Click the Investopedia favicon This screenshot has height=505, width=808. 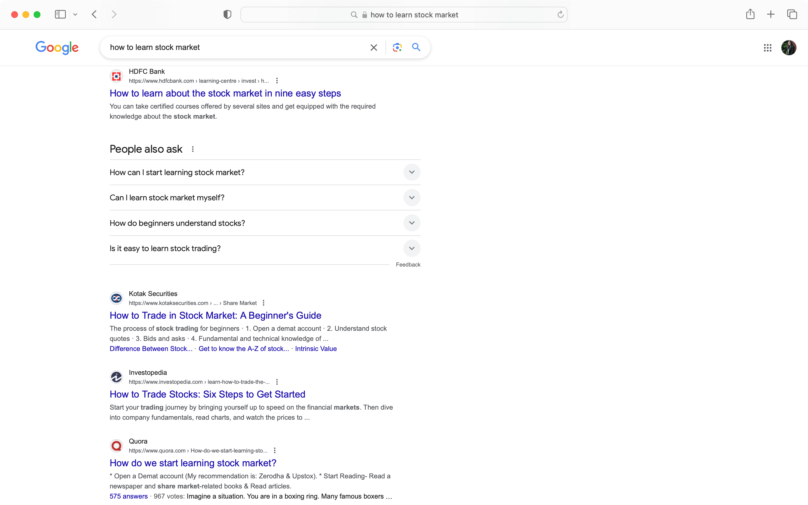pyautogui.click(x=116, y=377)
